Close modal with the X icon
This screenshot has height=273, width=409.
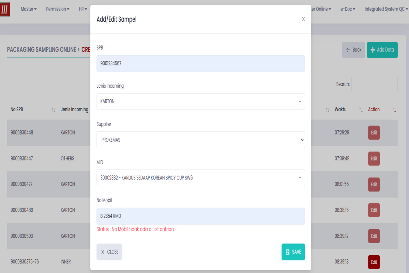pyautogui.click(x=303, y=19)
